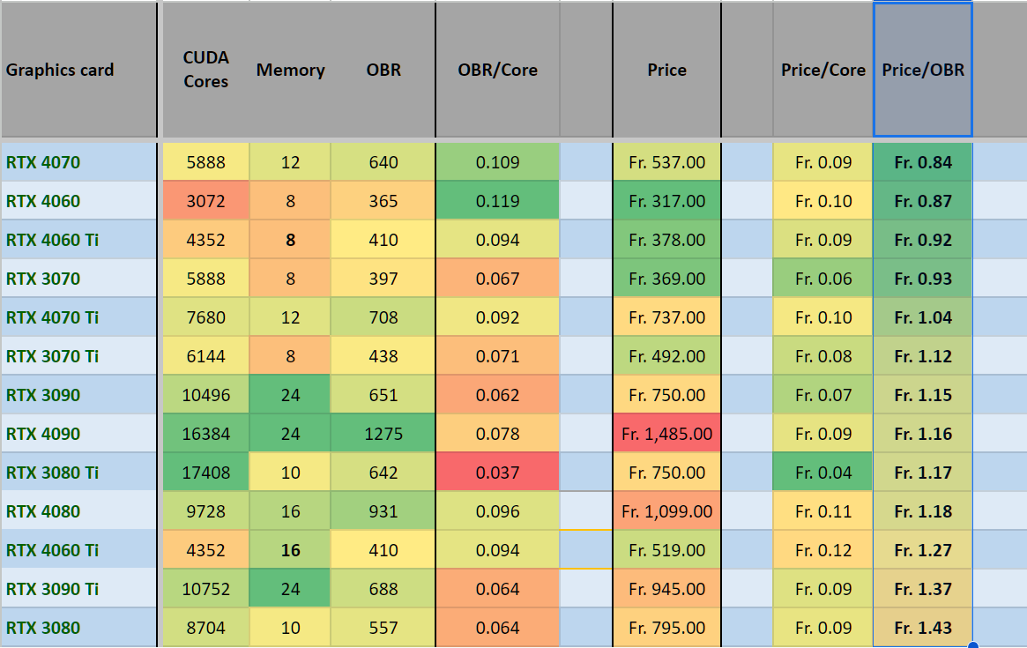
Task: Click the fill handle below Fr. 1.43
Action: click(x=972, y=644)
